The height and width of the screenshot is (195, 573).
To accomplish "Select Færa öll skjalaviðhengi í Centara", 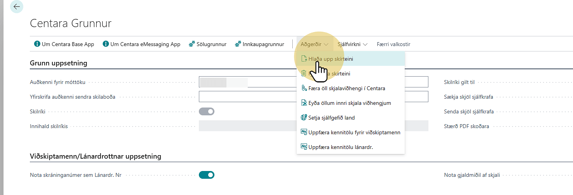I will [x=350, y=88].
